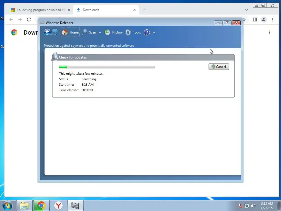Click Show desktop strip on taskbar
Image resolution: width=281 pixels, height=211 pixels.
pos(279,206)
